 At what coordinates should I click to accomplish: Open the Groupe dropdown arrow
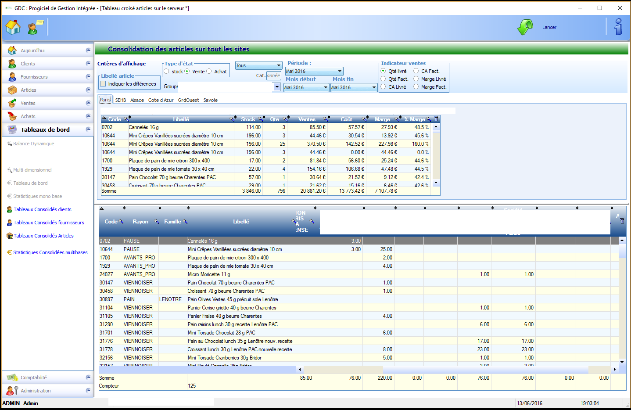coord(277,87)
